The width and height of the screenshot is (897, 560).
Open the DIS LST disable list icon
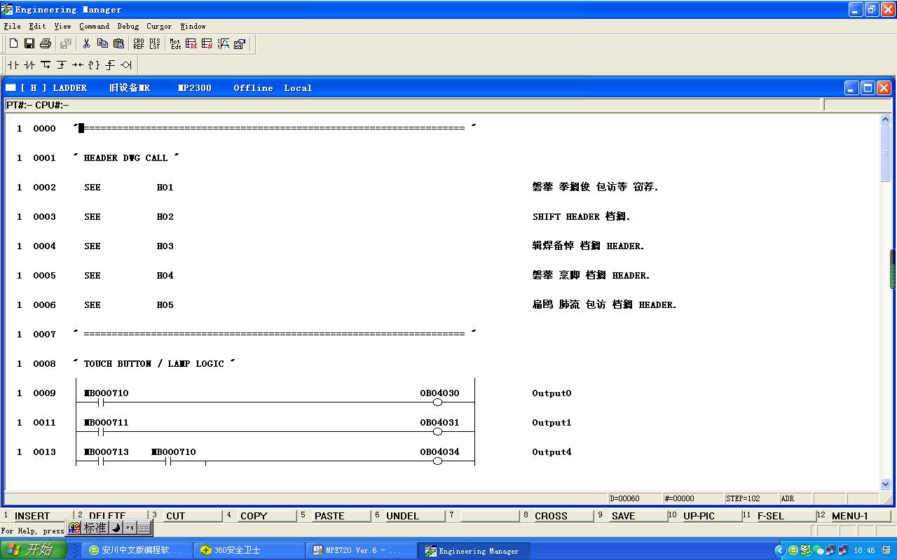coord(154,43)
